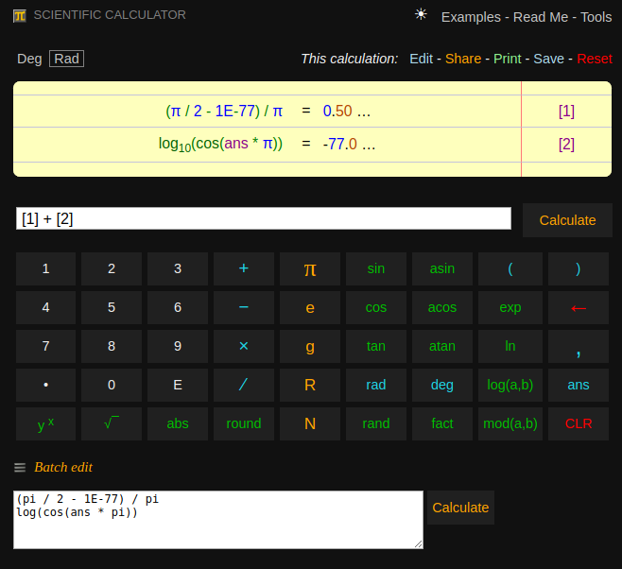
Task: Switch angle mode to Deg
Action: click(29, 59)
